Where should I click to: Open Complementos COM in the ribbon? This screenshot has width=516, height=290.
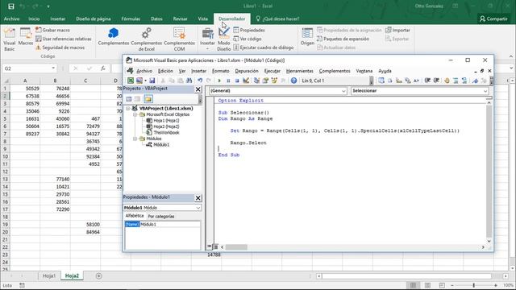[179, 39]
